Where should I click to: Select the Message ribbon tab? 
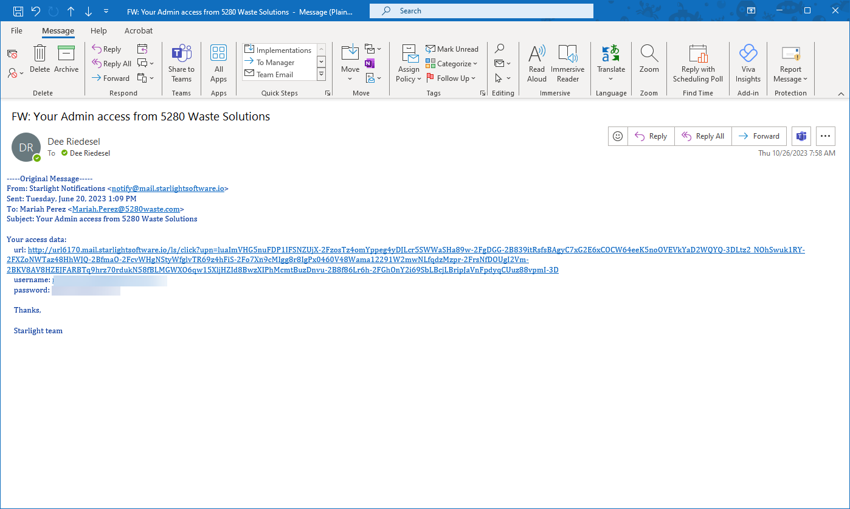click(58, 30)
